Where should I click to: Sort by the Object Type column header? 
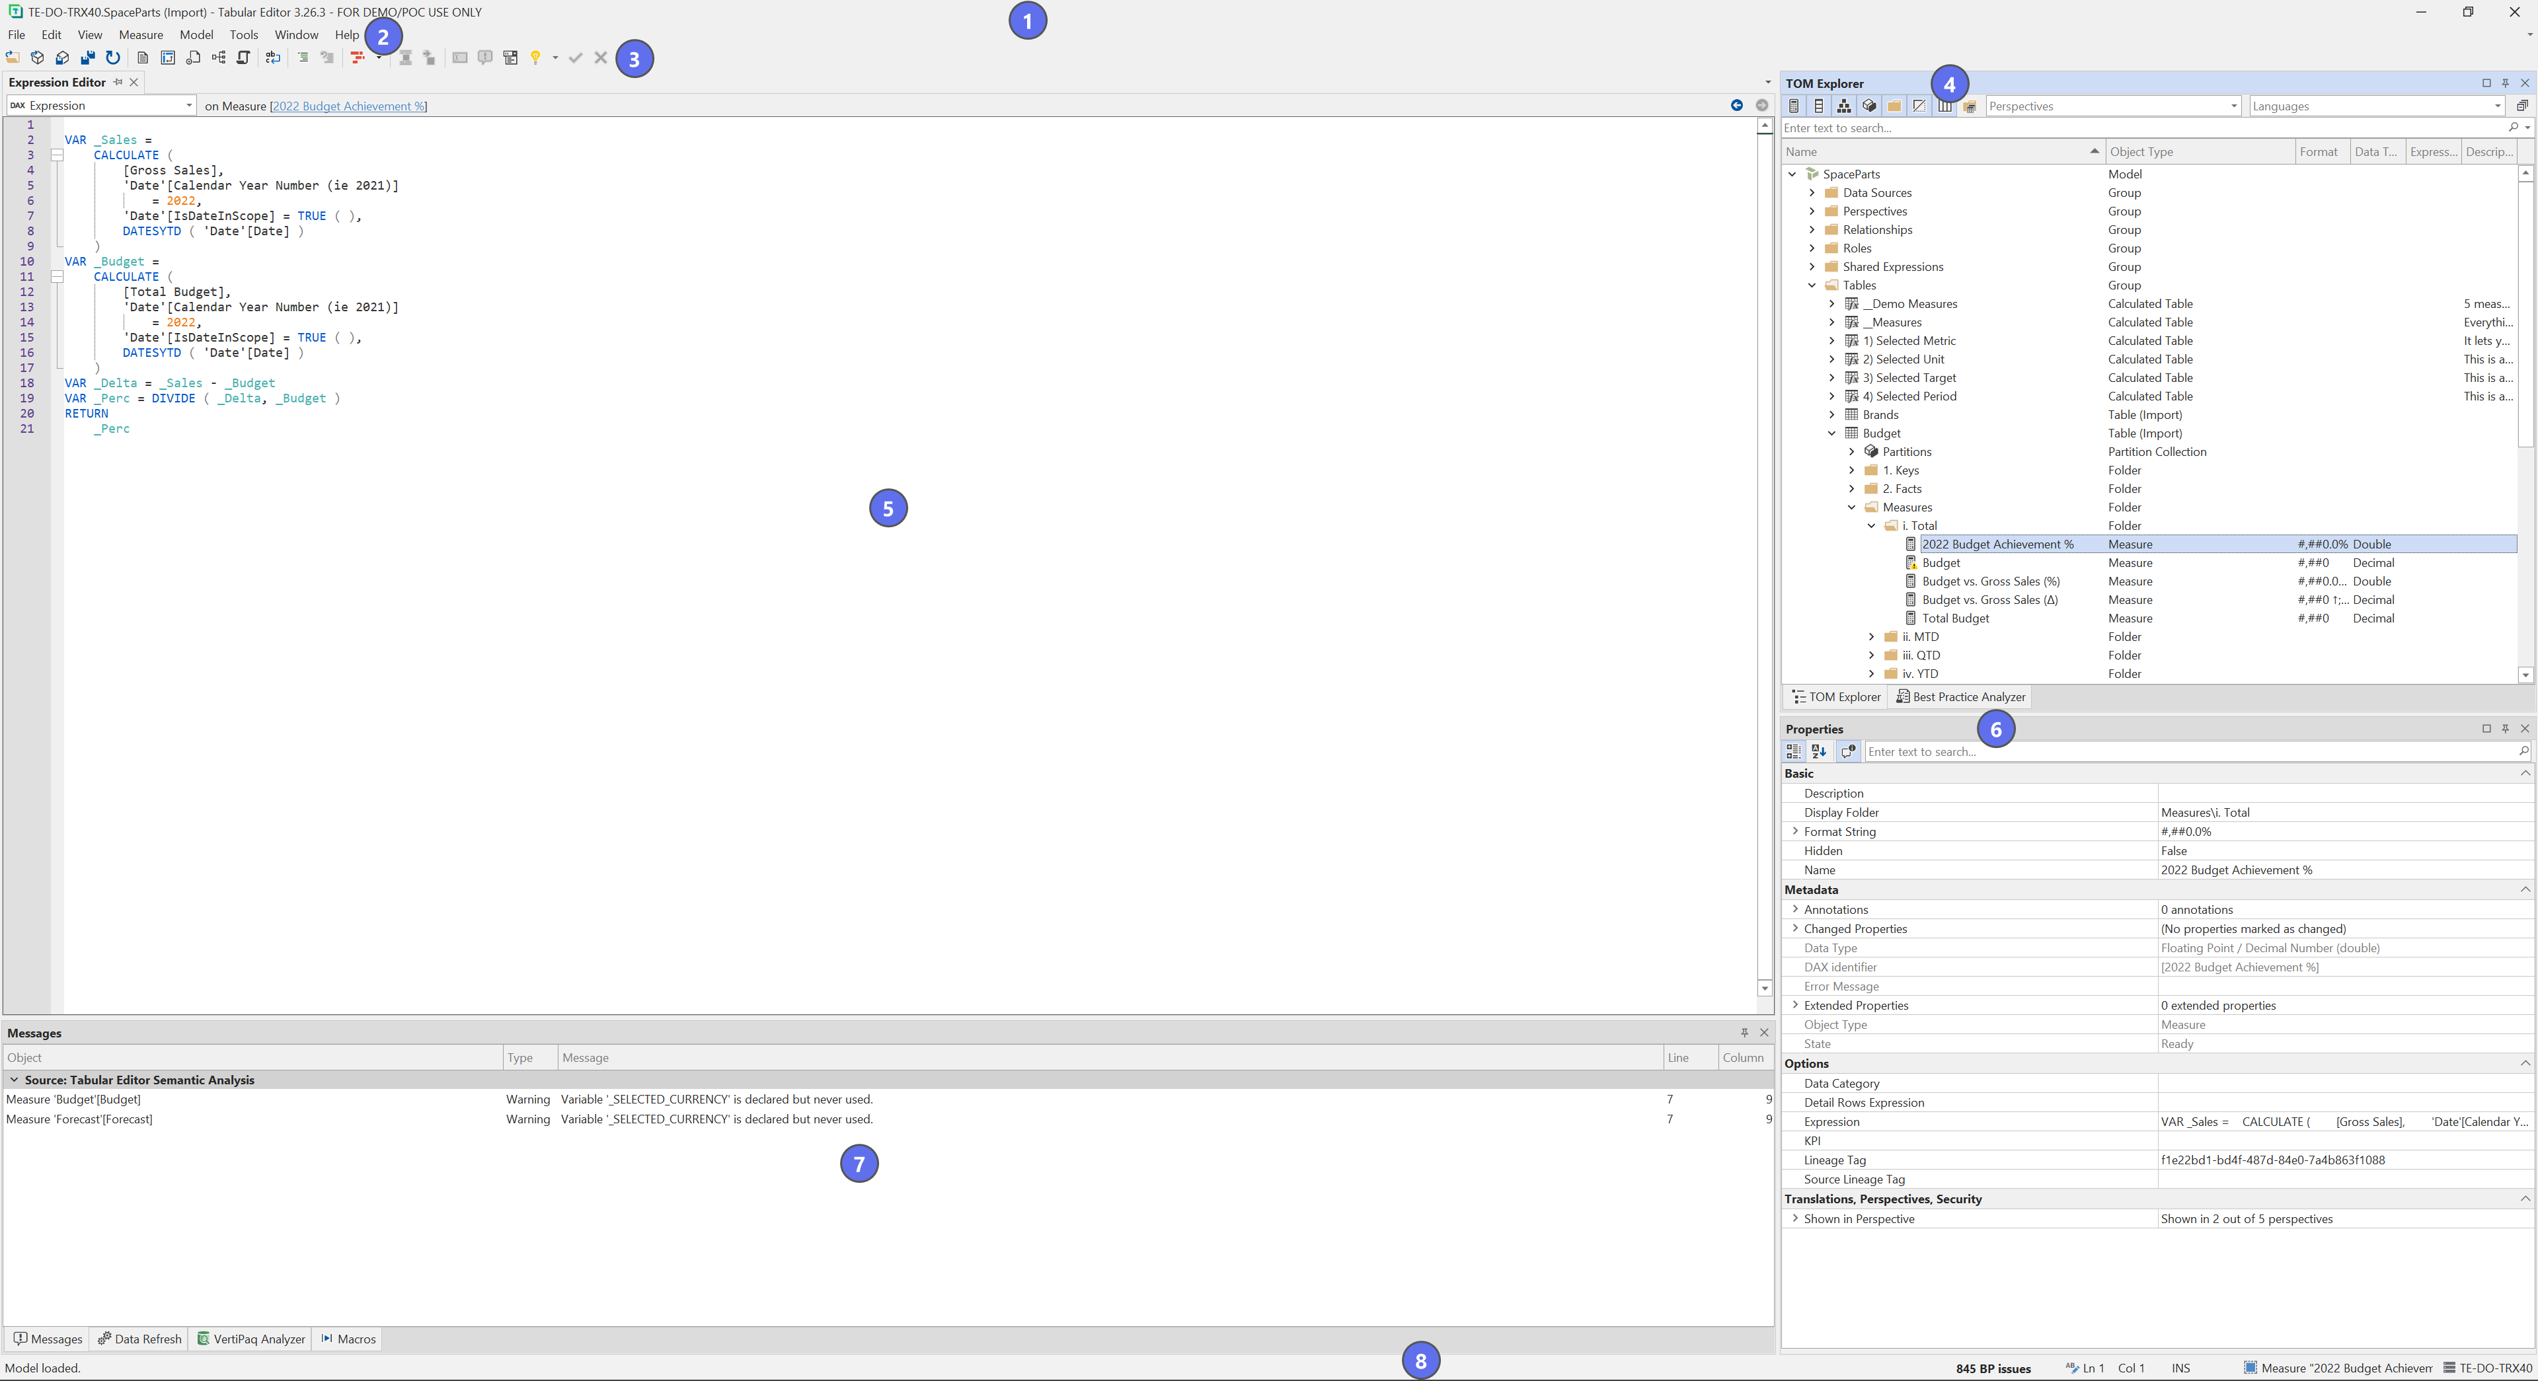[x=2199, y=152]
